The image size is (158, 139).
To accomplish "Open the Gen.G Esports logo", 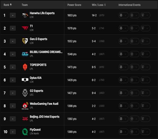I will 25,41.
